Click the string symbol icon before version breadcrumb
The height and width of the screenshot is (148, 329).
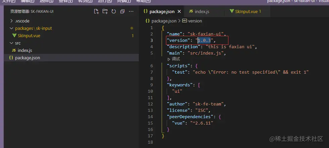(184, 21)
